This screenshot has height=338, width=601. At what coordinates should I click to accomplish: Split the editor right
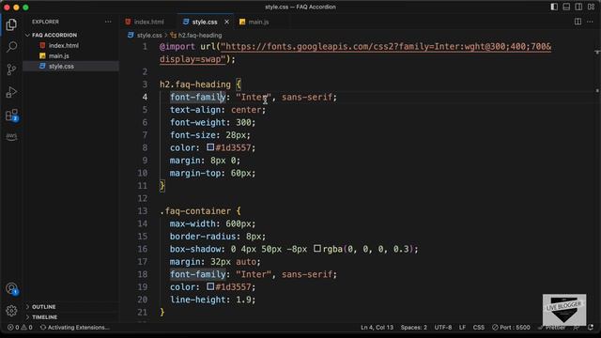tap(578, 22)
